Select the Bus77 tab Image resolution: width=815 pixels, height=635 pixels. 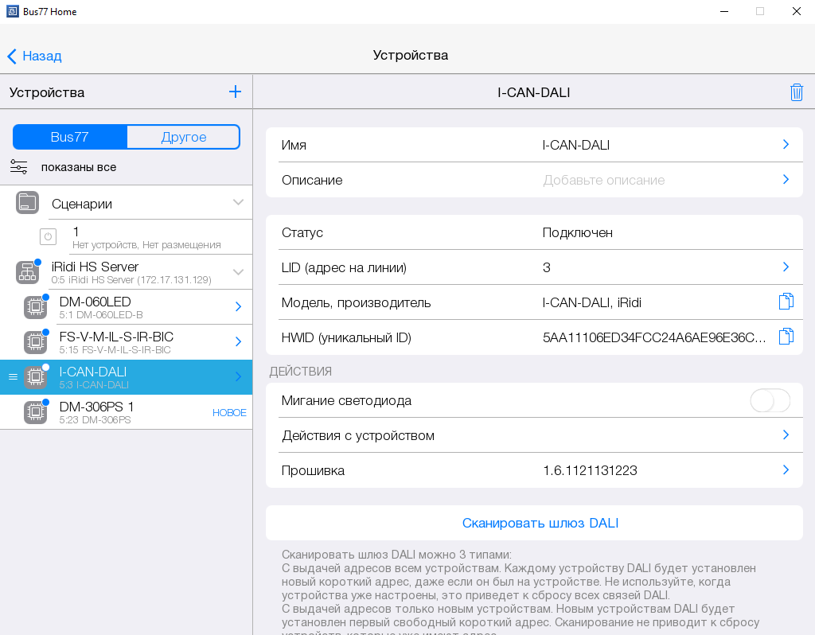[70, 137]
